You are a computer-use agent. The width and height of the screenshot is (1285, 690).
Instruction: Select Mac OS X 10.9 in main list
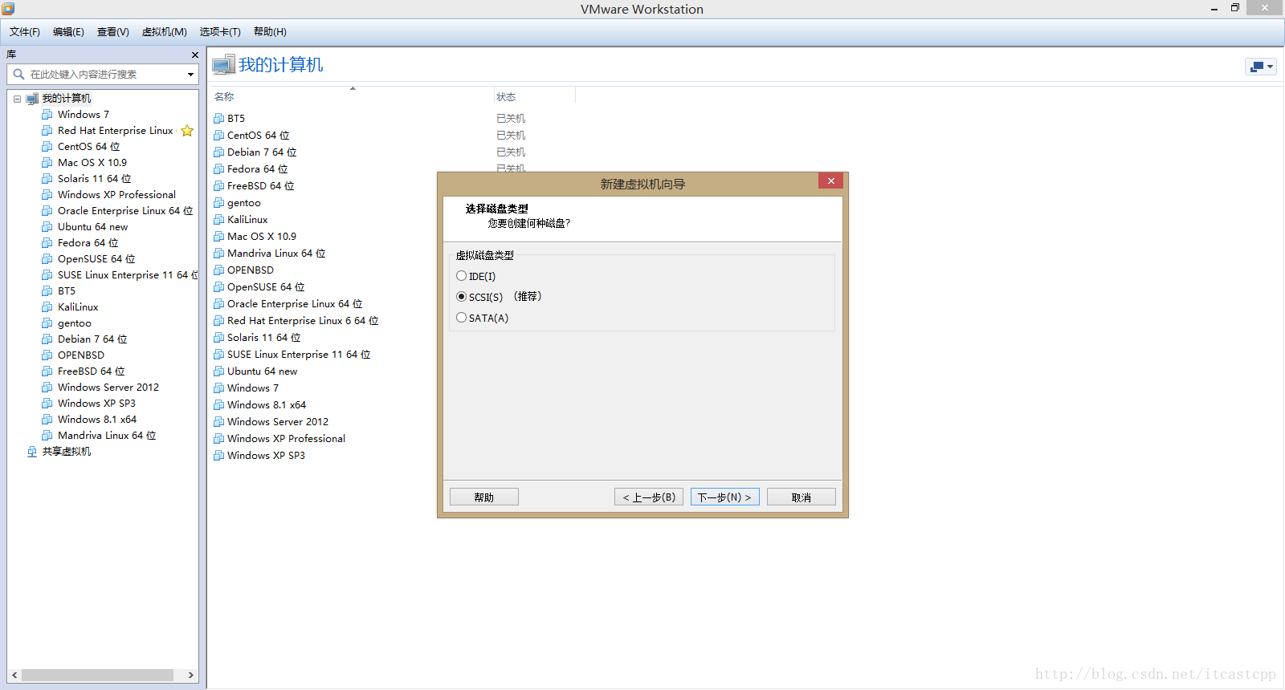262,237
